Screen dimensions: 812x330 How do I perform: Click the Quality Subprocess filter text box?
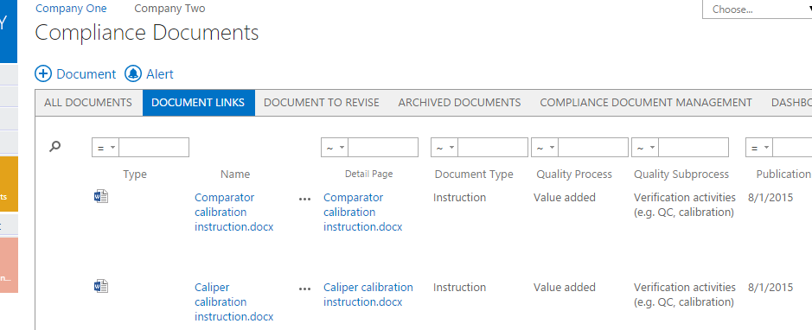(694, 148)
